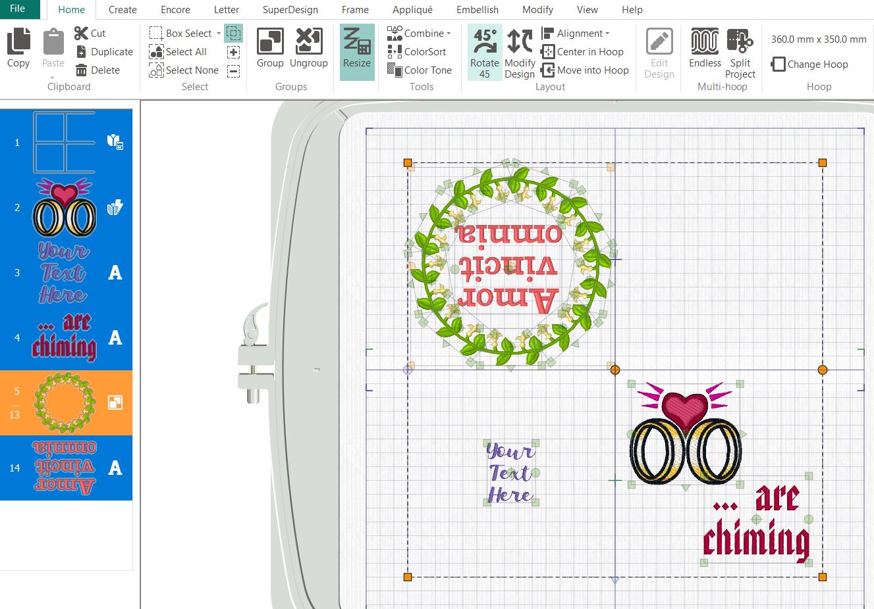Open the Help tab
The height and width of the screenshot is (609, 874).
[632, 9]
